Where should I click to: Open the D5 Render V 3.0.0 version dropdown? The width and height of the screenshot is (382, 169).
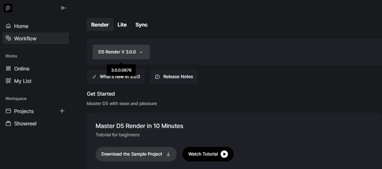coord(121,52)
